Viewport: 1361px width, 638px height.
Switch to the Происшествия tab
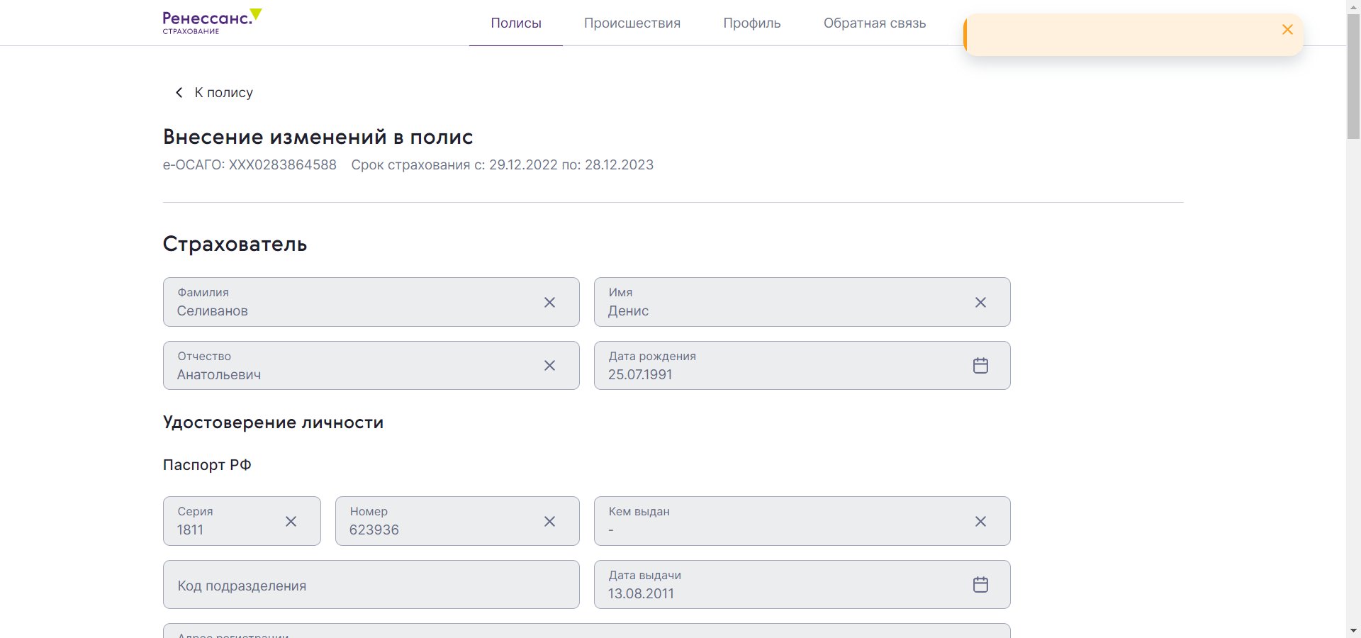pyautogui.click(x=632, y=23)
